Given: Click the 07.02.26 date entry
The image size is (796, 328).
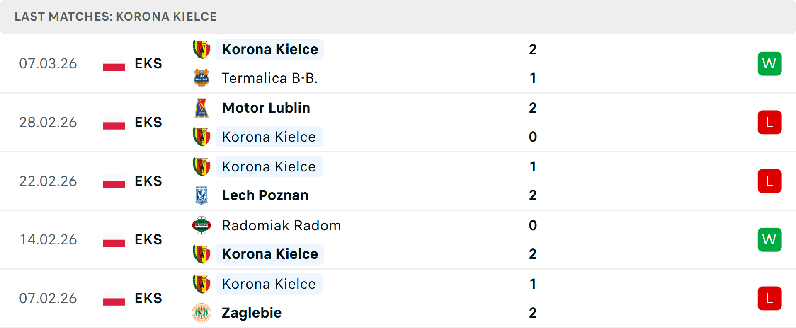Looking at the screenshot, I should tap(48, 298).
